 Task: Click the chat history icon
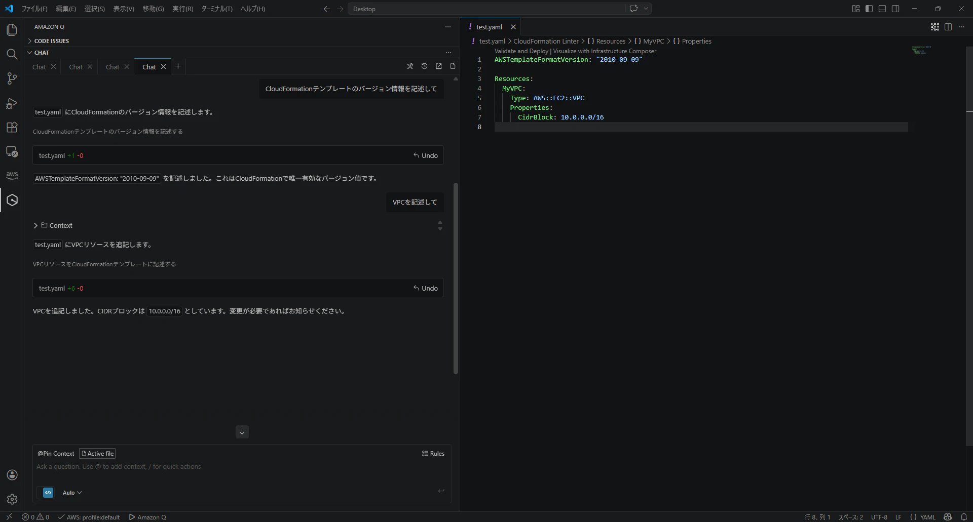(x=424, y=66)
